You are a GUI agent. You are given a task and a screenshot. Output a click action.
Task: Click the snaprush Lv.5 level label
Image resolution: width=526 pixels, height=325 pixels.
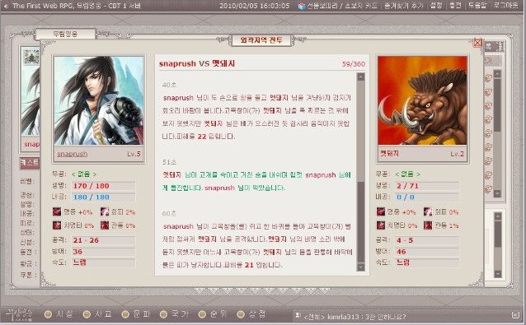coord(134,154)
